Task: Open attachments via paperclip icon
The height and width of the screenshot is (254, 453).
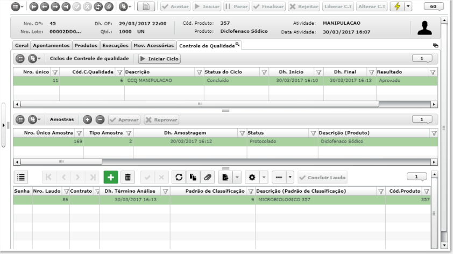Action: (208, 177)
